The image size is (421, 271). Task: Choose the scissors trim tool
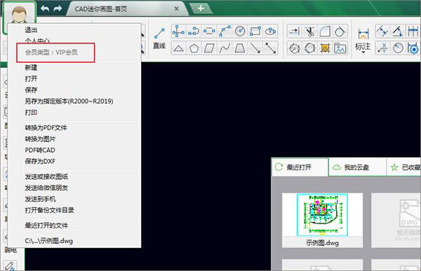coord(309,32)
